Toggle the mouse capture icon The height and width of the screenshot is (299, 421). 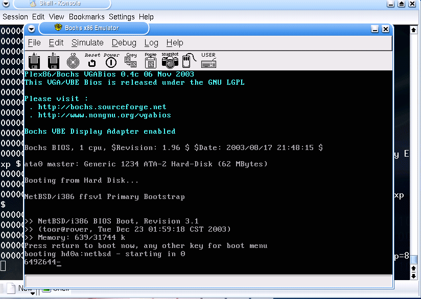[x=189, y=61]
